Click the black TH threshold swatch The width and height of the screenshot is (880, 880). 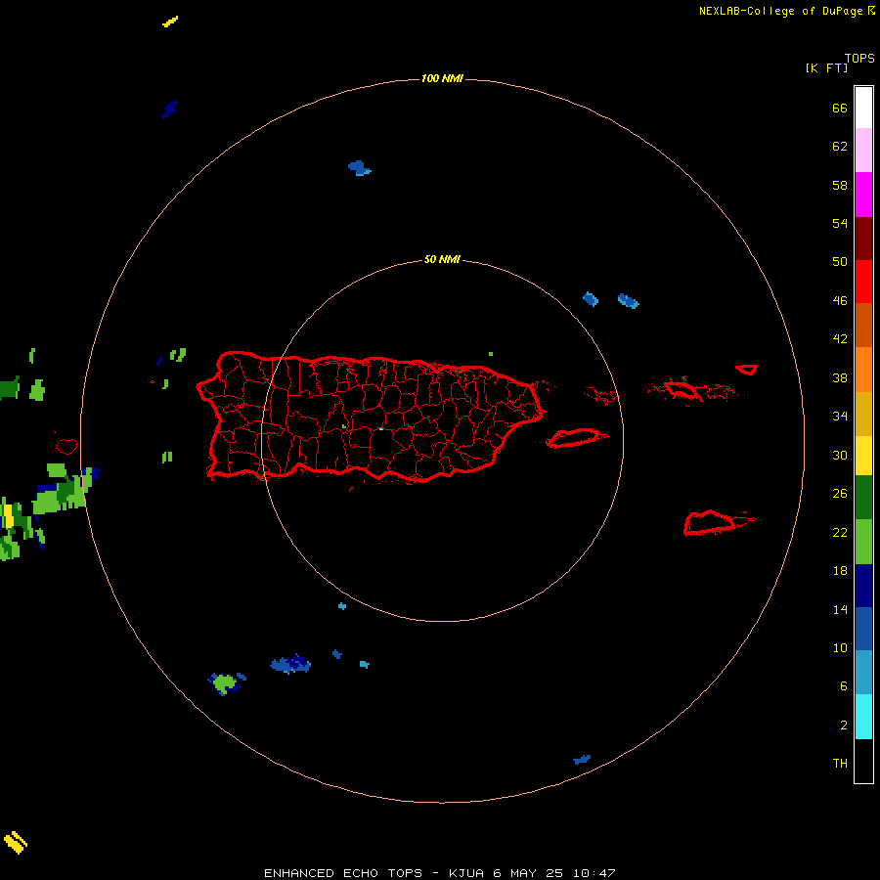(863, 761)
